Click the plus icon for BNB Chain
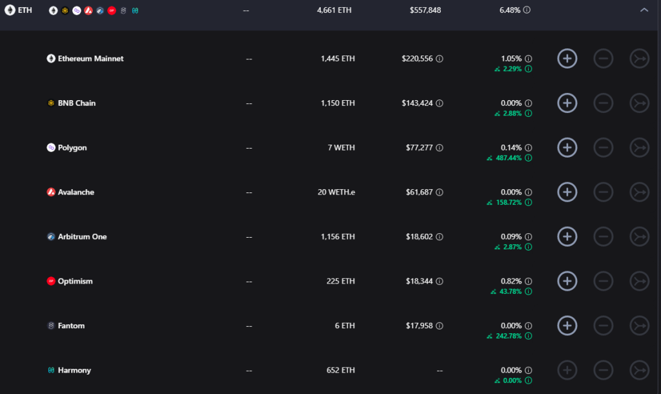661x394 pixels. click(567, 103)
